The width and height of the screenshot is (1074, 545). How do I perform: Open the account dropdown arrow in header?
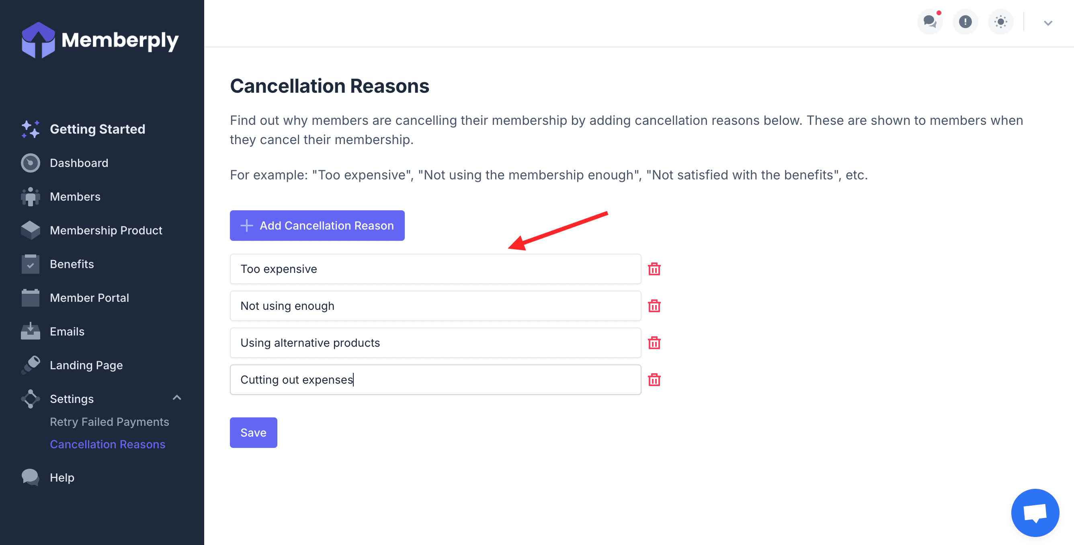[1048, 23]
